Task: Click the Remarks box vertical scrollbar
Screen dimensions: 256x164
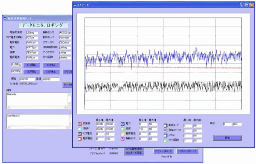Action: [69, 99]
